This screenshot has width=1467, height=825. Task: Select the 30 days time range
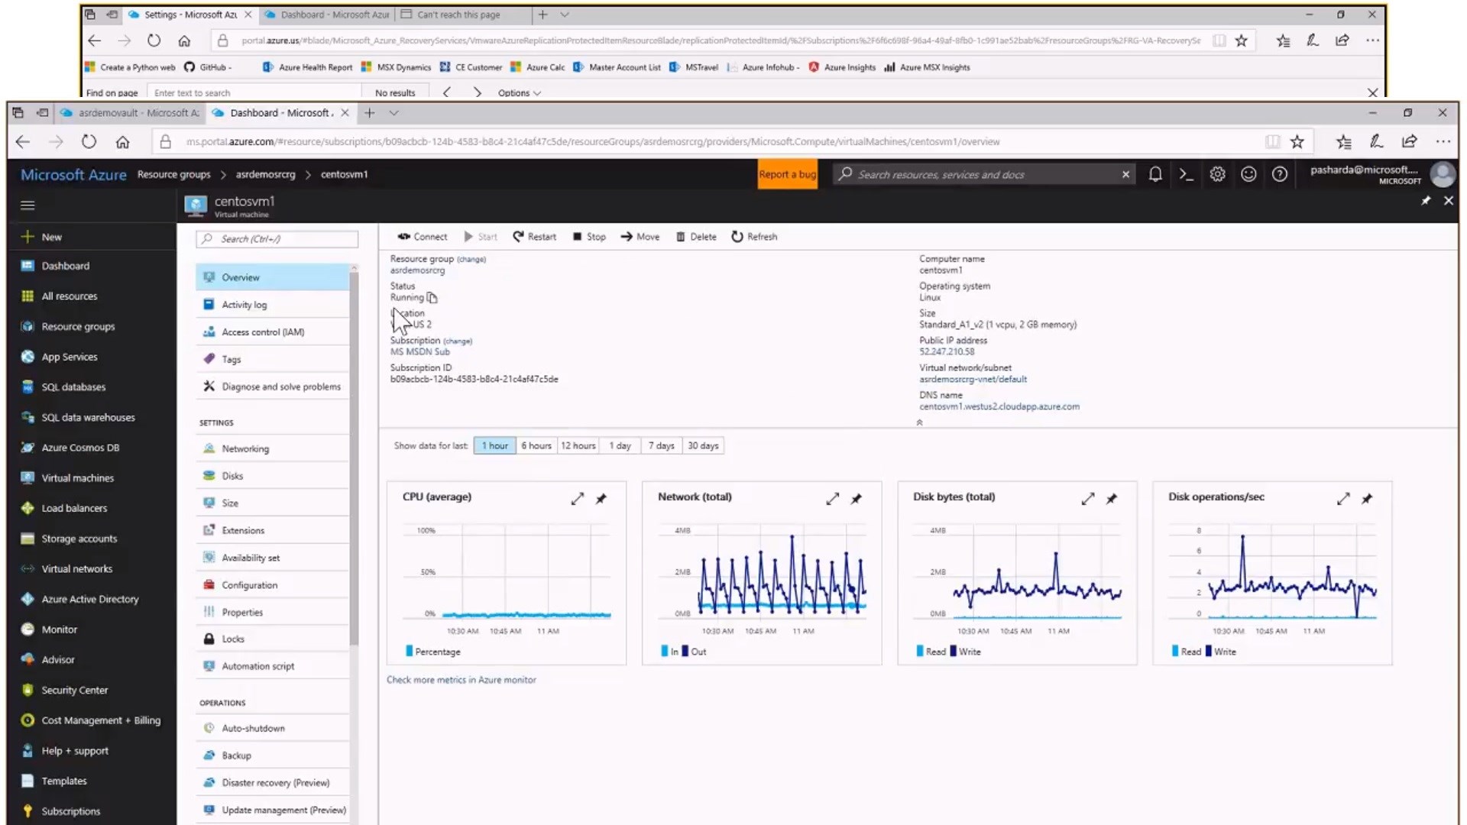703,446
